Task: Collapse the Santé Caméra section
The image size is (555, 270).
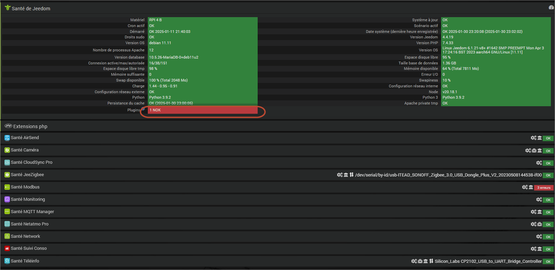Action: coord(277,150)
